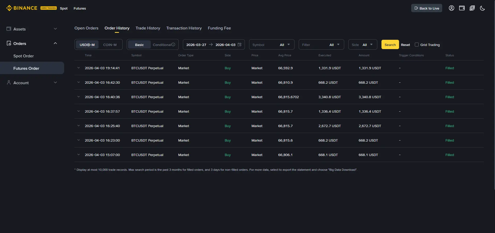Image resolution: width=495 pixels, height=233 pixels.
Task: Click executed amount 2,672.7 USDT
Action: pyautogui.click(x=329, y=126)
